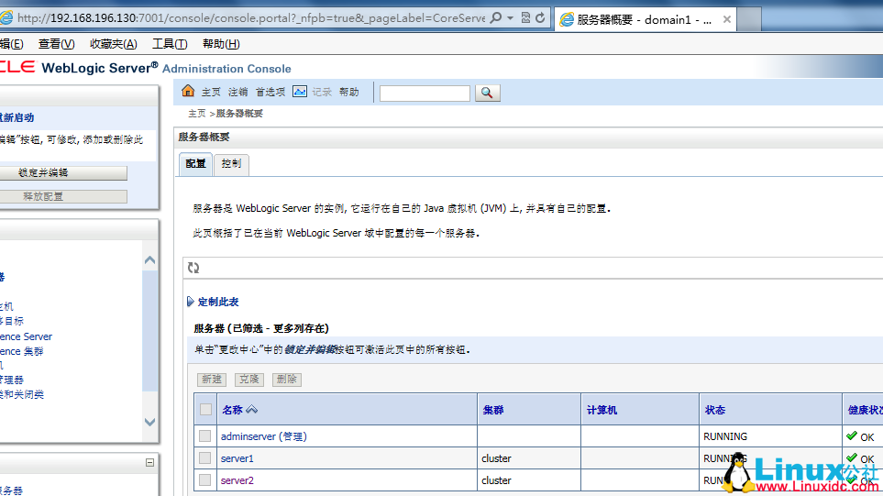Click the 释放配置 button

(63, 196)
